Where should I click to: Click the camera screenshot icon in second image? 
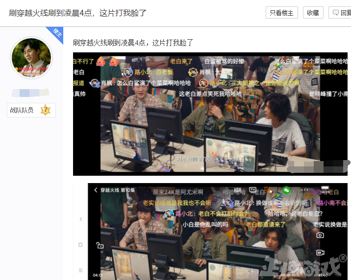(320, 235)
